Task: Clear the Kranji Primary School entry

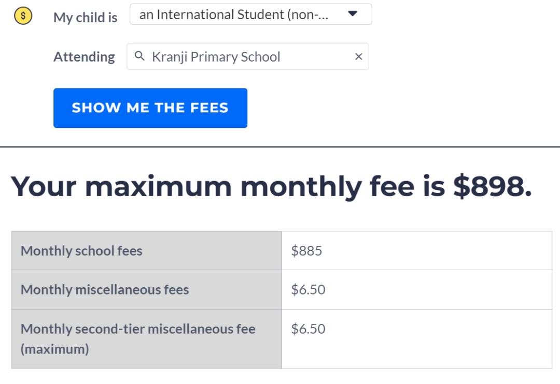Action: (x=358, y=57)
